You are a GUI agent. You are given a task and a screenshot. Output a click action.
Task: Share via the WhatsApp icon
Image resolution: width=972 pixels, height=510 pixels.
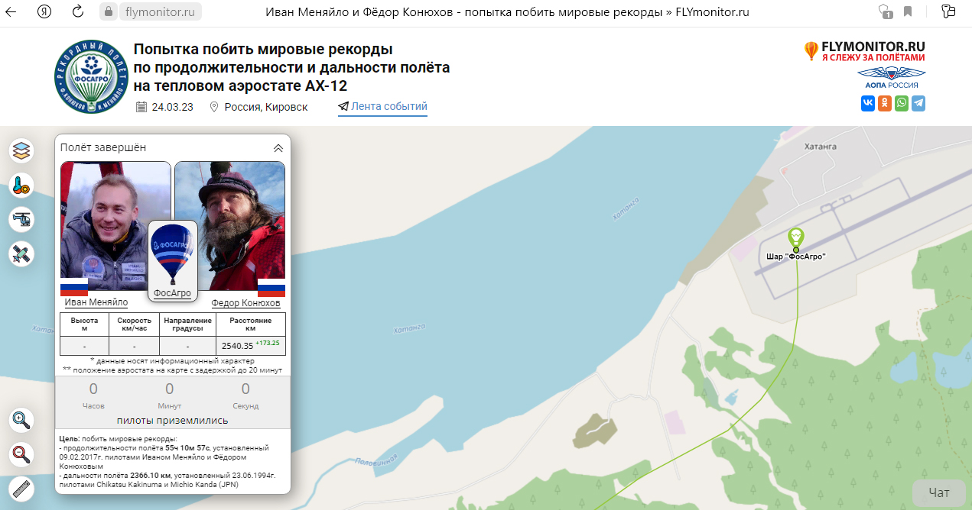point(902,103)
